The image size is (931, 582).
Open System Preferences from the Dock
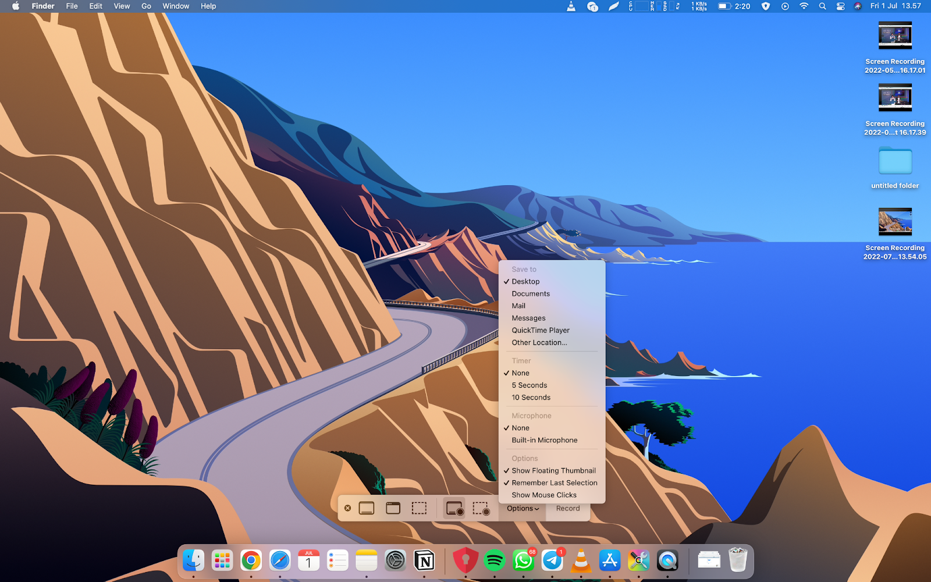[395, 560]
